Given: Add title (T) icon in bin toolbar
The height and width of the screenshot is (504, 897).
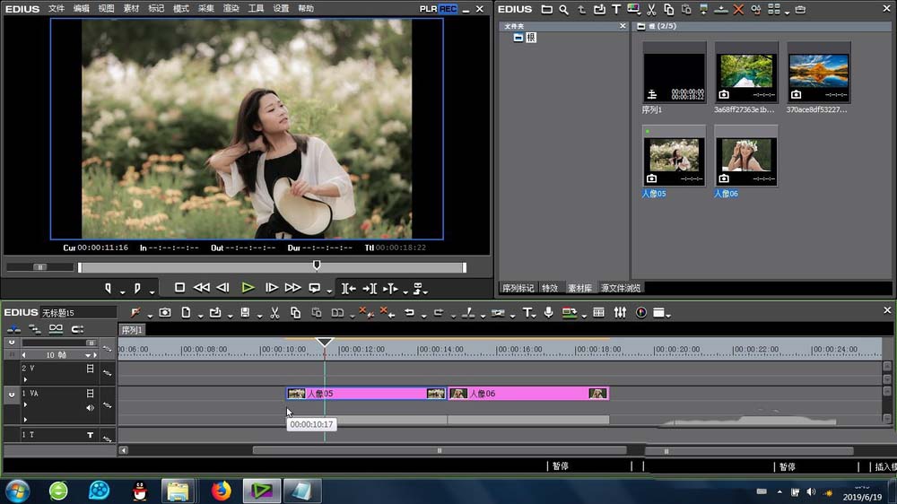Looking at the screenshot, I should [616, 9].
